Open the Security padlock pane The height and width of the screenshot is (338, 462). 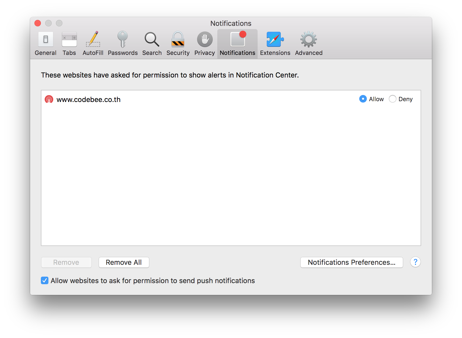tap(178, 44)
